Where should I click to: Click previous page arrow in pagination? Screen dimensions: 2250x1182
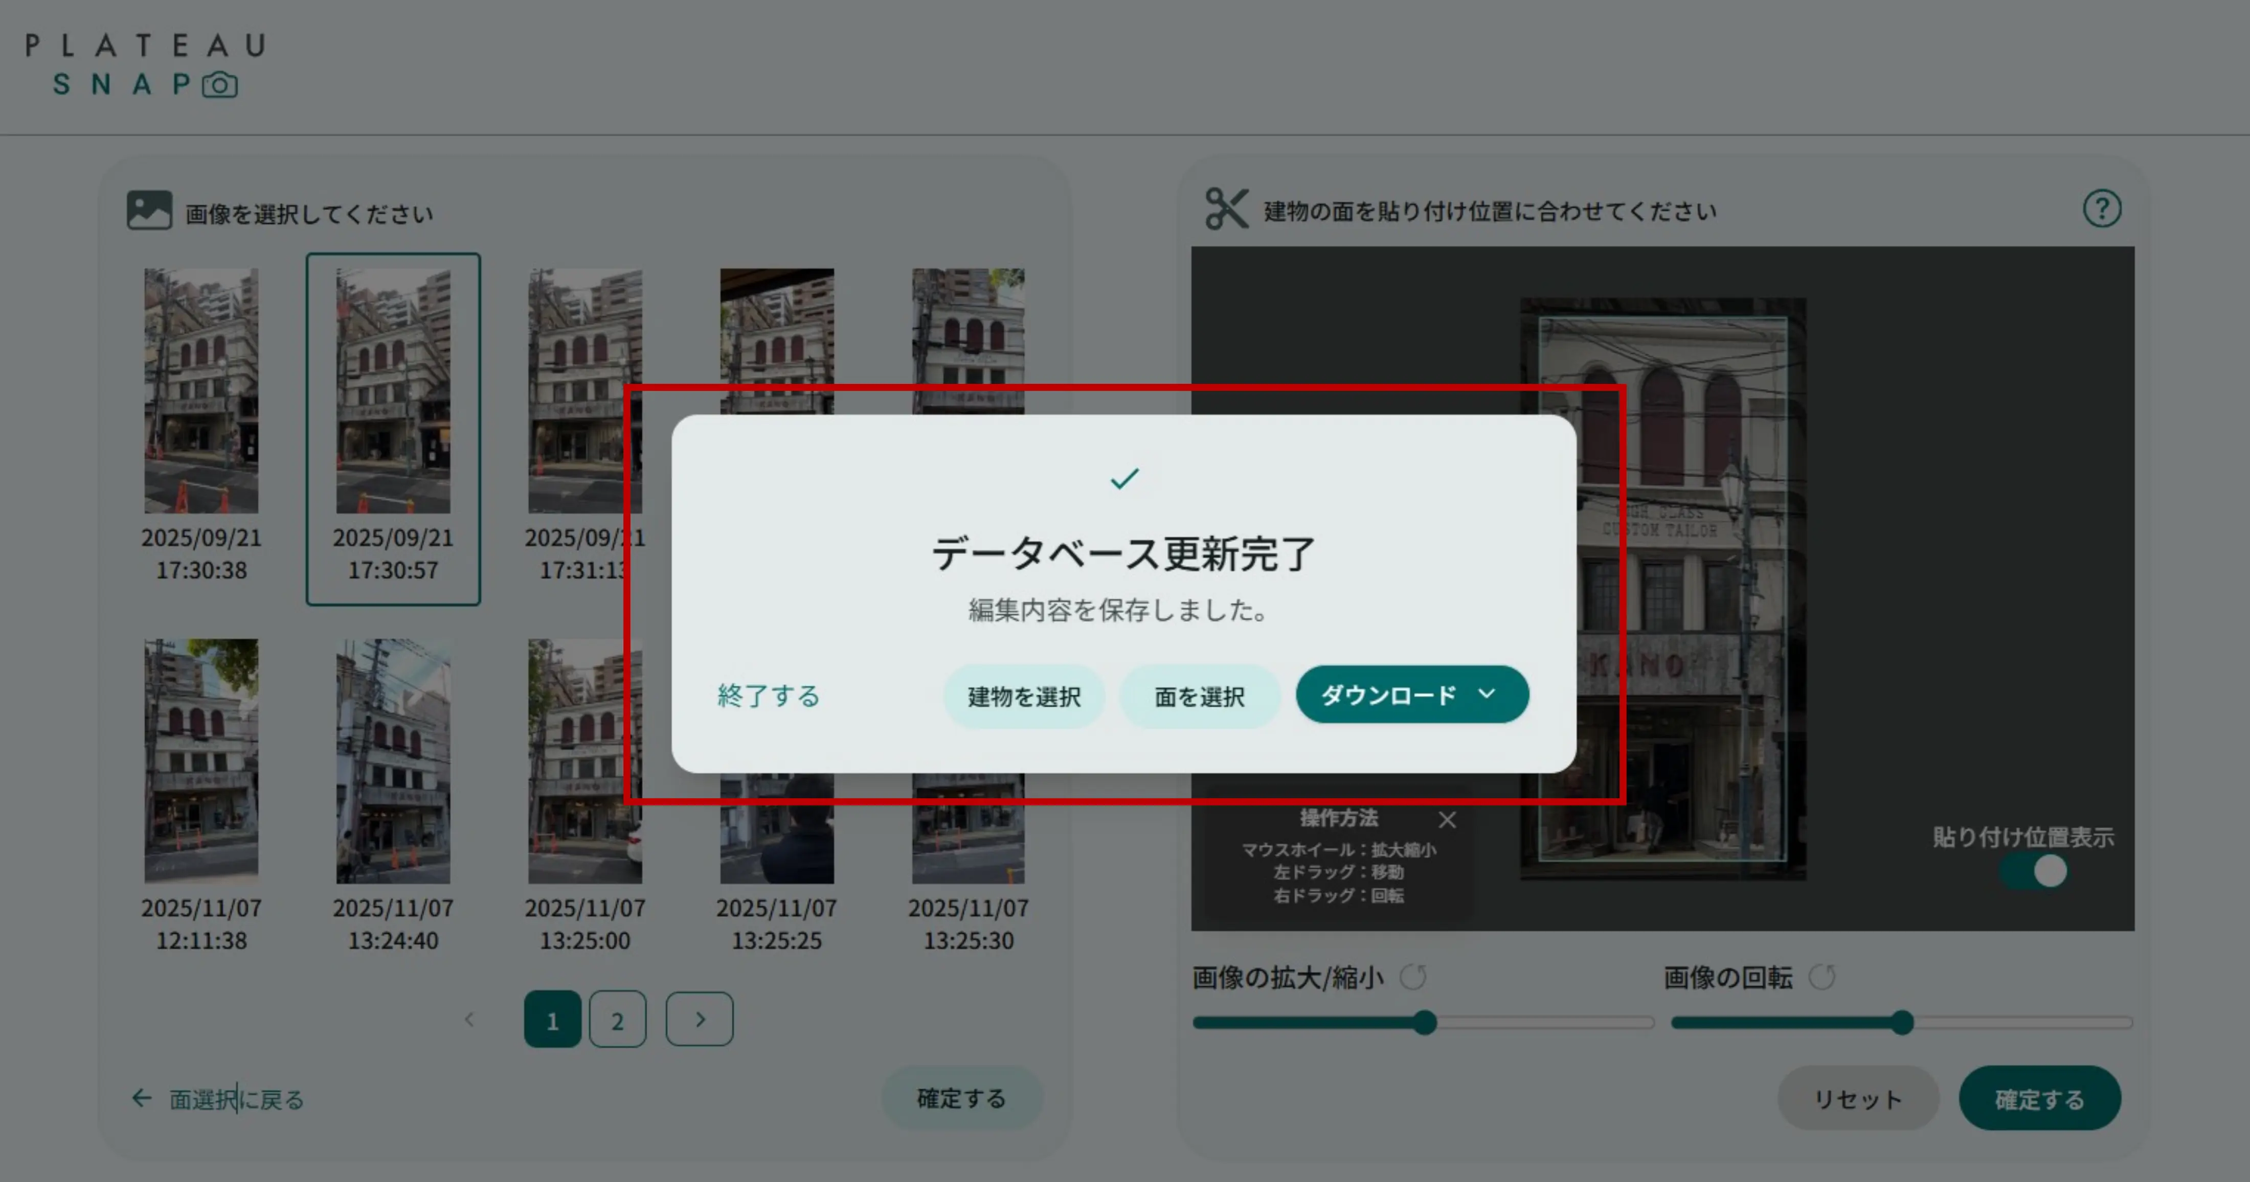click(469, 1019)
